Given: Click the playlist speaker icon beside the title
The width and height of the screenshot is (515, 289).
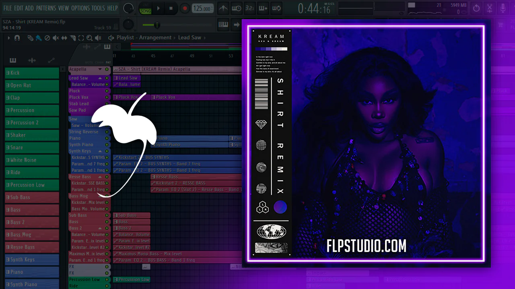Looking at the screenshot, I should coord(111,38).
